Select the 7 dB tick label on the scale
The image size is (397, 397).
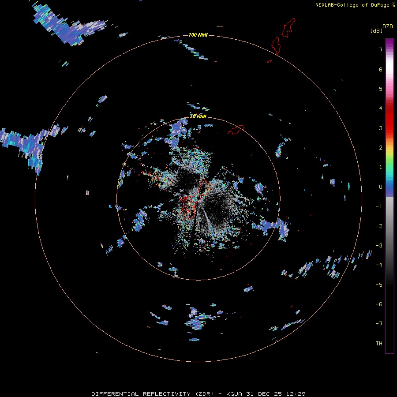[x=381, y=49]
